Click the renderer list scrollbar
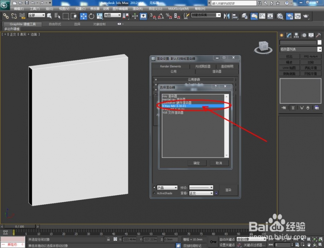 tap(227, 126)
